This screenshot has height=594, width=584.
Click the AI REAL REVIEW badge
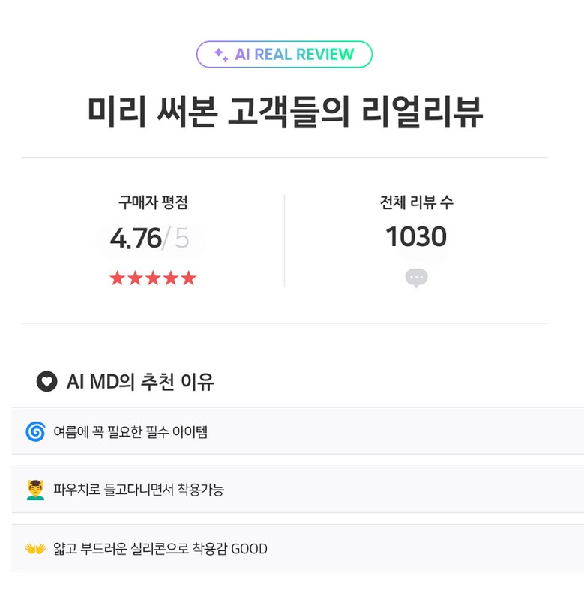click(285, 55)
